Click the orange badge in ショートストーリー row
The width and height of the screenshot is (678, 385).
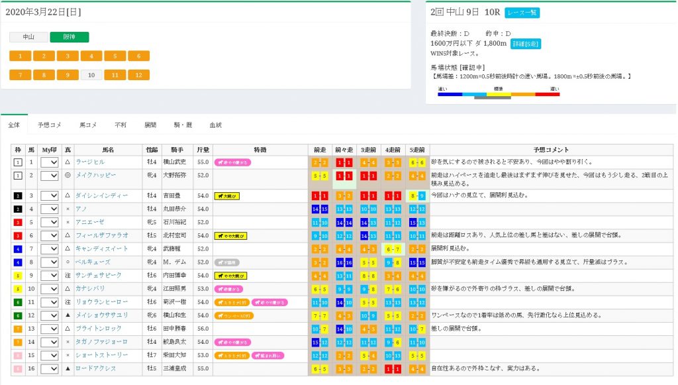coord(231,355)
